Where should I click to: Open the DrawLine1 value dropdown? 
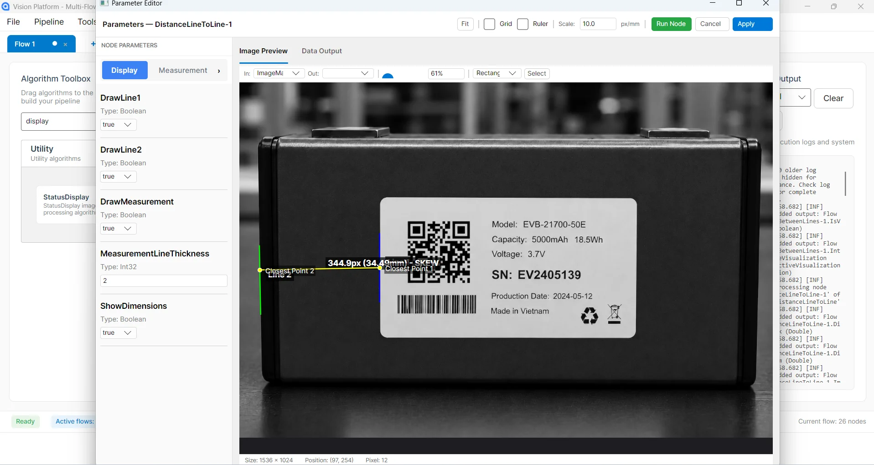[x=118, y=125]
